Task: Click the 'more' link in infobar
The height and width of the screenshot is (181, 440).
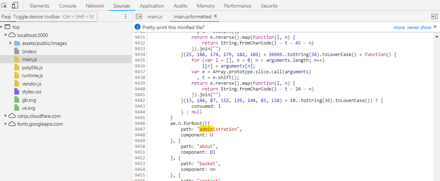Action: pos(399,27)
